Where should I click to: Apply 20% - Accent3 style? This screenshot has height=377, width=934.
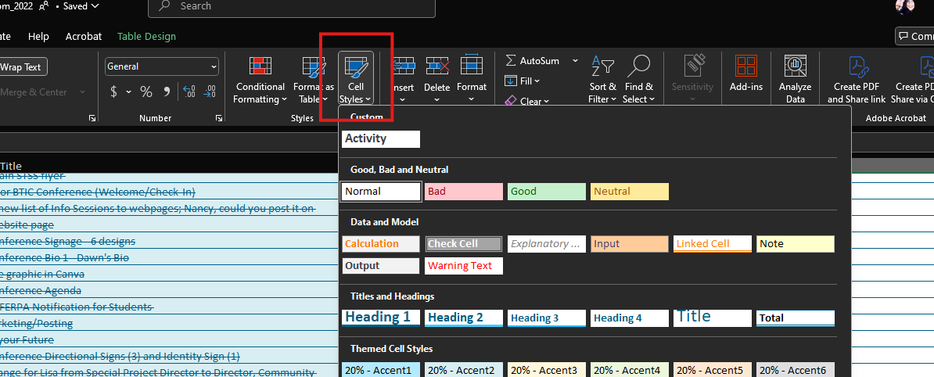547,370
